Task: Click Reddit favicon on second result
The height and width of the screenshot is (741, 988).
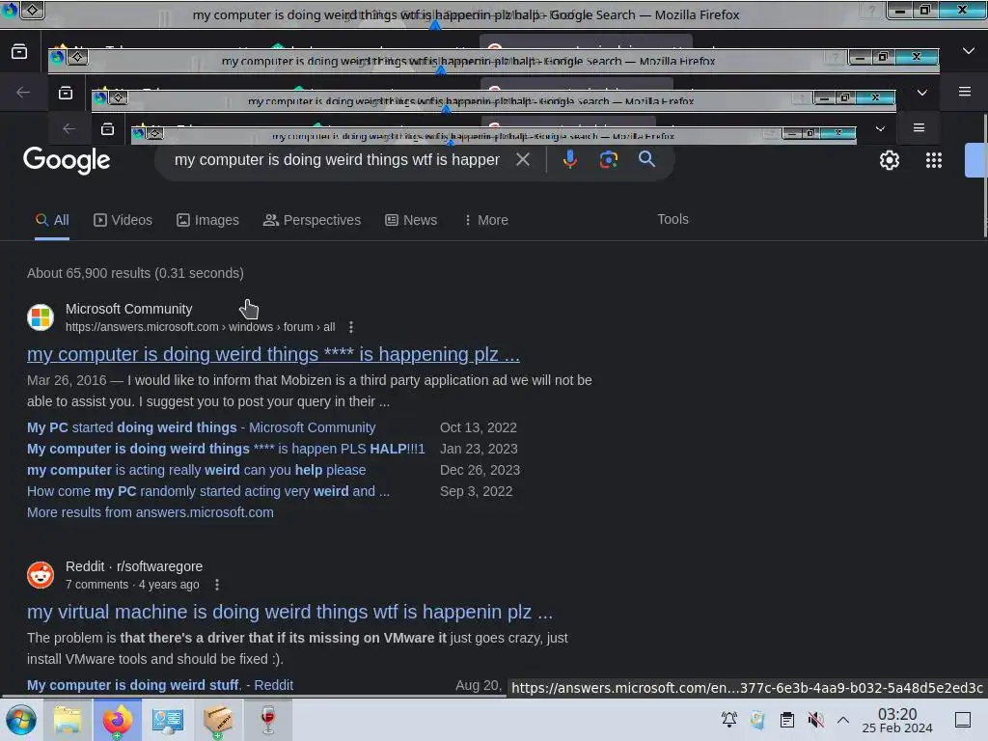Action: click(x=41, y=575)
